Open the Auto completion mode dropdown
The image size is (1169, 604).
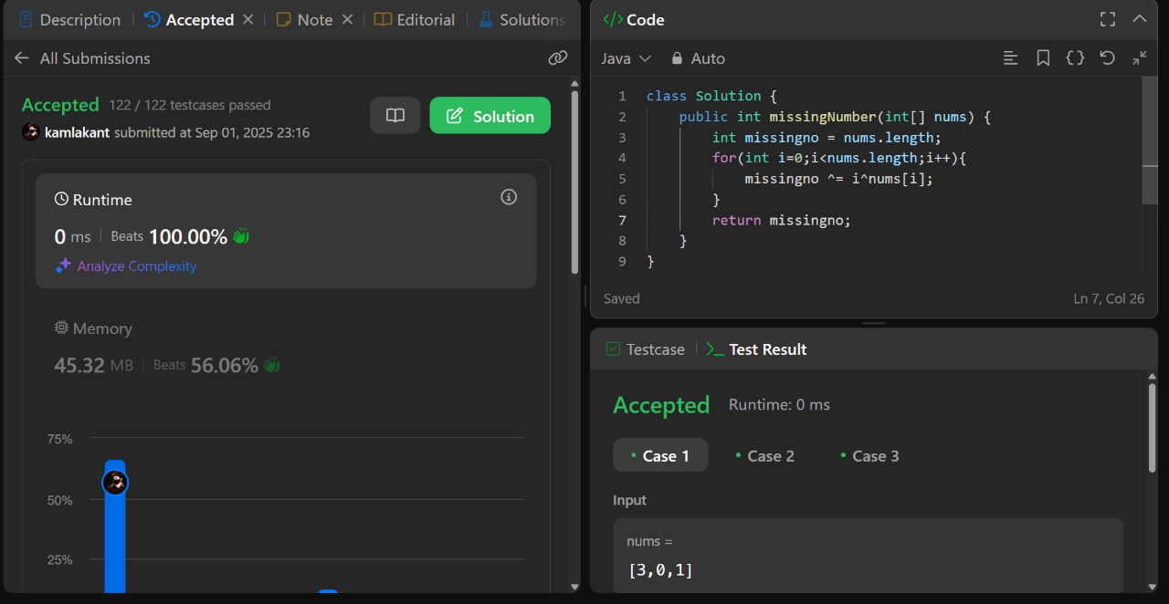(x=698, y=58)
